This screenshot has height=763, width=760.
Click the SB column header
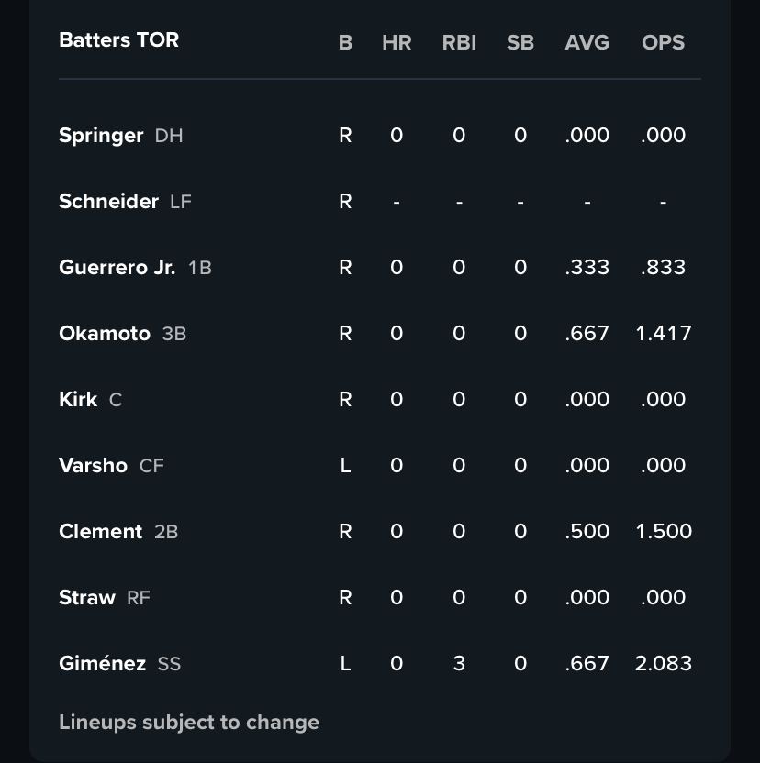[520, 42]
